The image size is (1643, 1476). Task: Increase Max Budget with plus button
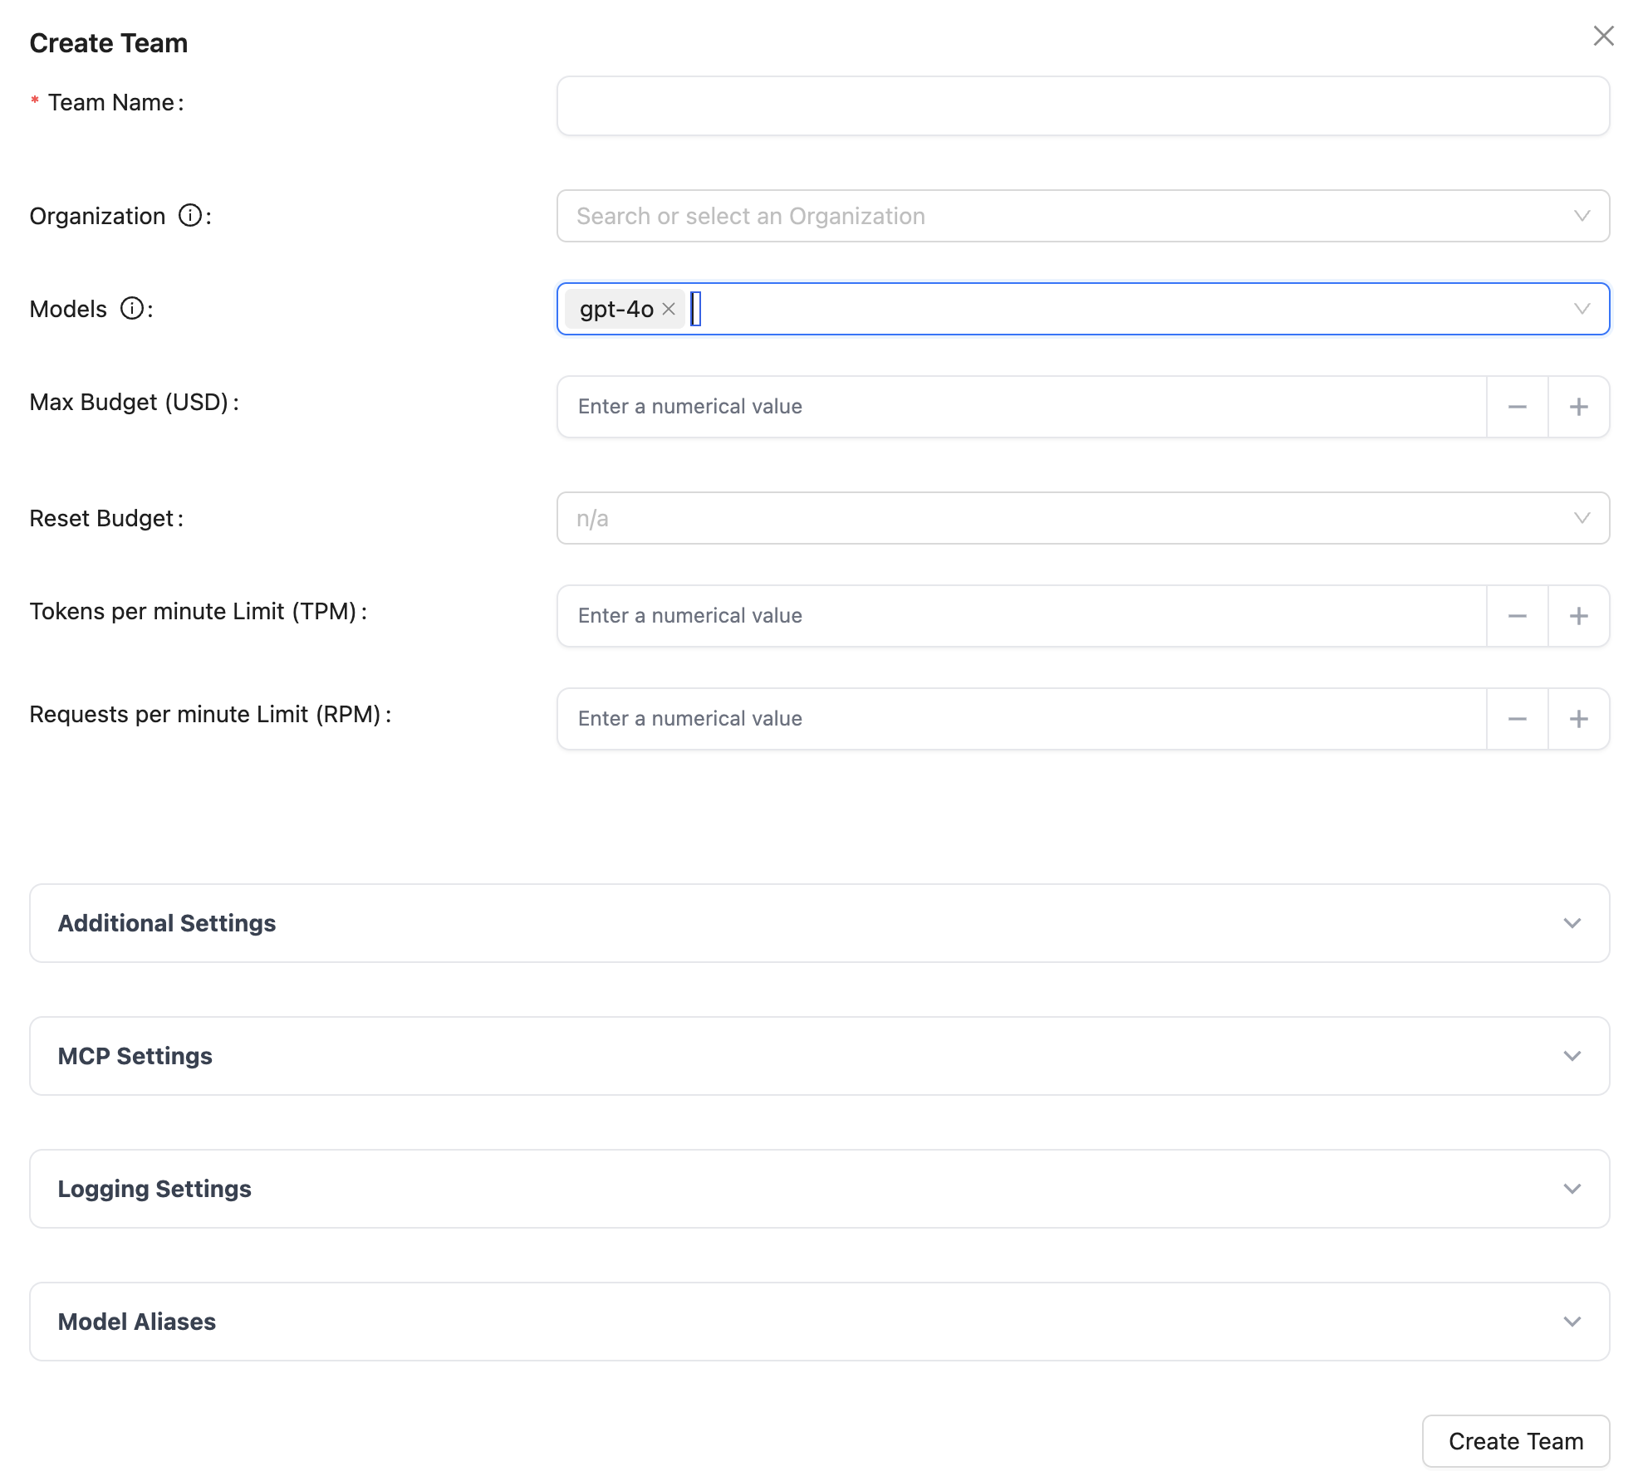click(1578, 407)
